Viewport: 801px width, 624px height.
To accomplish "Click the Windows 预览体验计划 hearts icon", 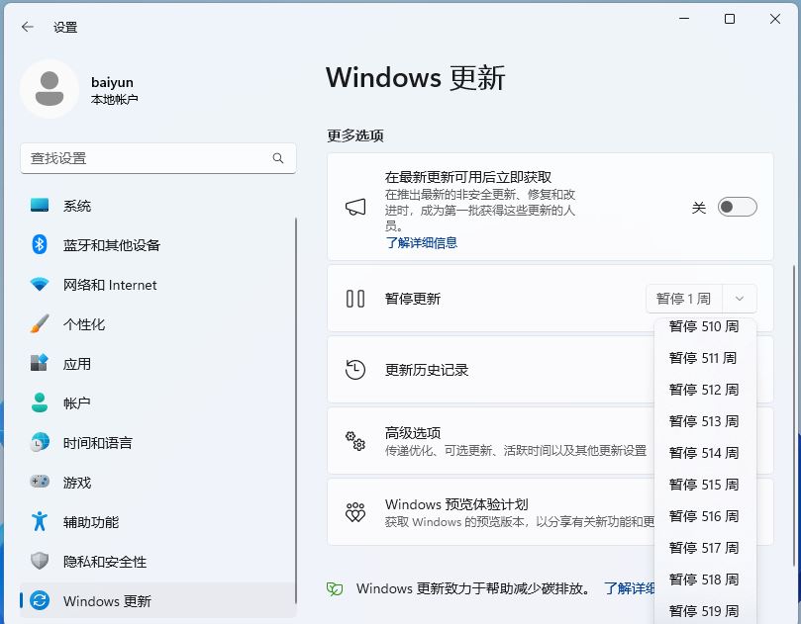I will pyautogui.click(x=355, y=512).
